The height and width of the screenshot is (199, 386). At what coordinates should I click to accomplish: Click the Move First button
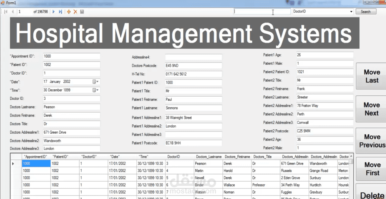point(372,169)
